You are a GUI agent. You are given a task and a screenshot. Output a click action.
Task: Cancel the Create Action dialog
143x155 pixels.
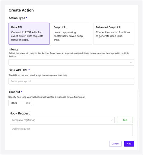[115, 144]
